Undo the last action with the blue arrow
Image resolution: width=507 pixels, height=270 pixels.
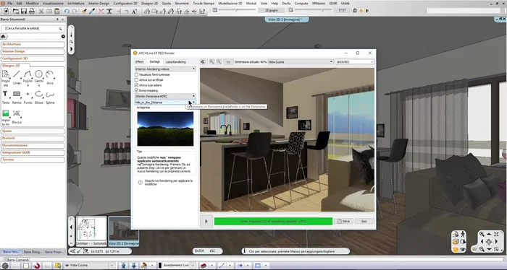pyautogui.click(x=67, y=11)
